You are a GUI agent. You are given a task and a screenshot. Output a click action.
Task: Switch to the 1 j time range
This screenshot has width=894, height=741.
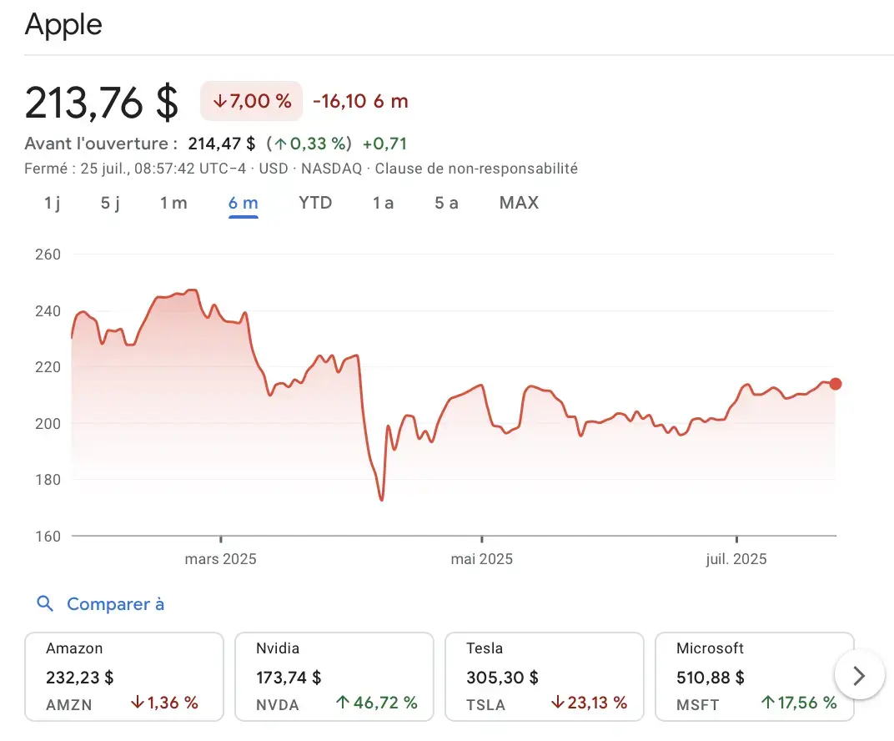(50, 203)
